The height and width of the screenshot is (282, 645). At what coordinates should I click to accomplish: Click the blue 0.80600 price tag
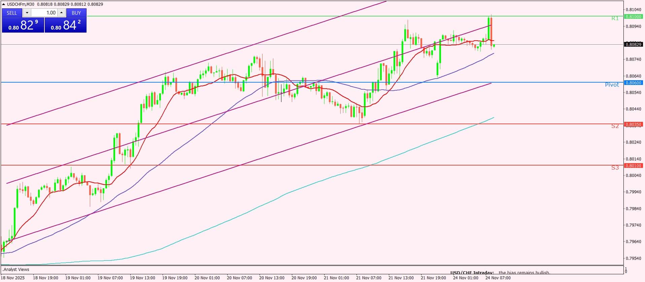point(633,83)
